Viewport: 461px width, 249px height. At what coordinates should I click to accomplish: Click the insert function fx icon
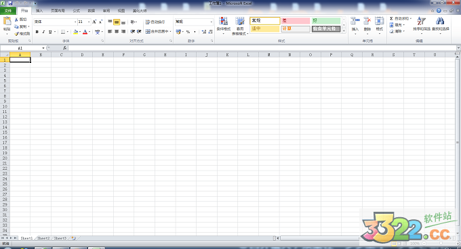pyautogui.click(x=64, y=48)
